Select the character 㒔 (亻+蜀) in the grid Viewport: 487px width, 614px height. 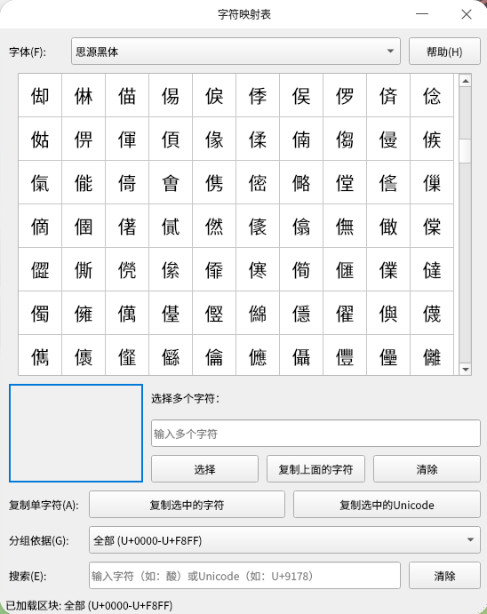[40, 313]
